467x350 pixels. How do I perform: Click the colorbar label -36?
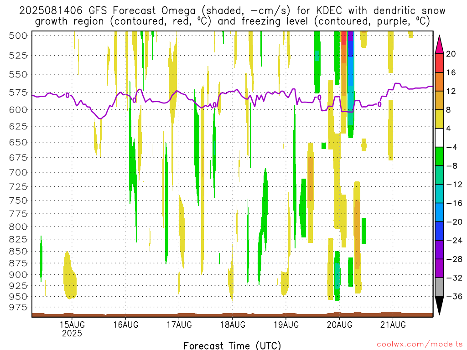point(455,296)
